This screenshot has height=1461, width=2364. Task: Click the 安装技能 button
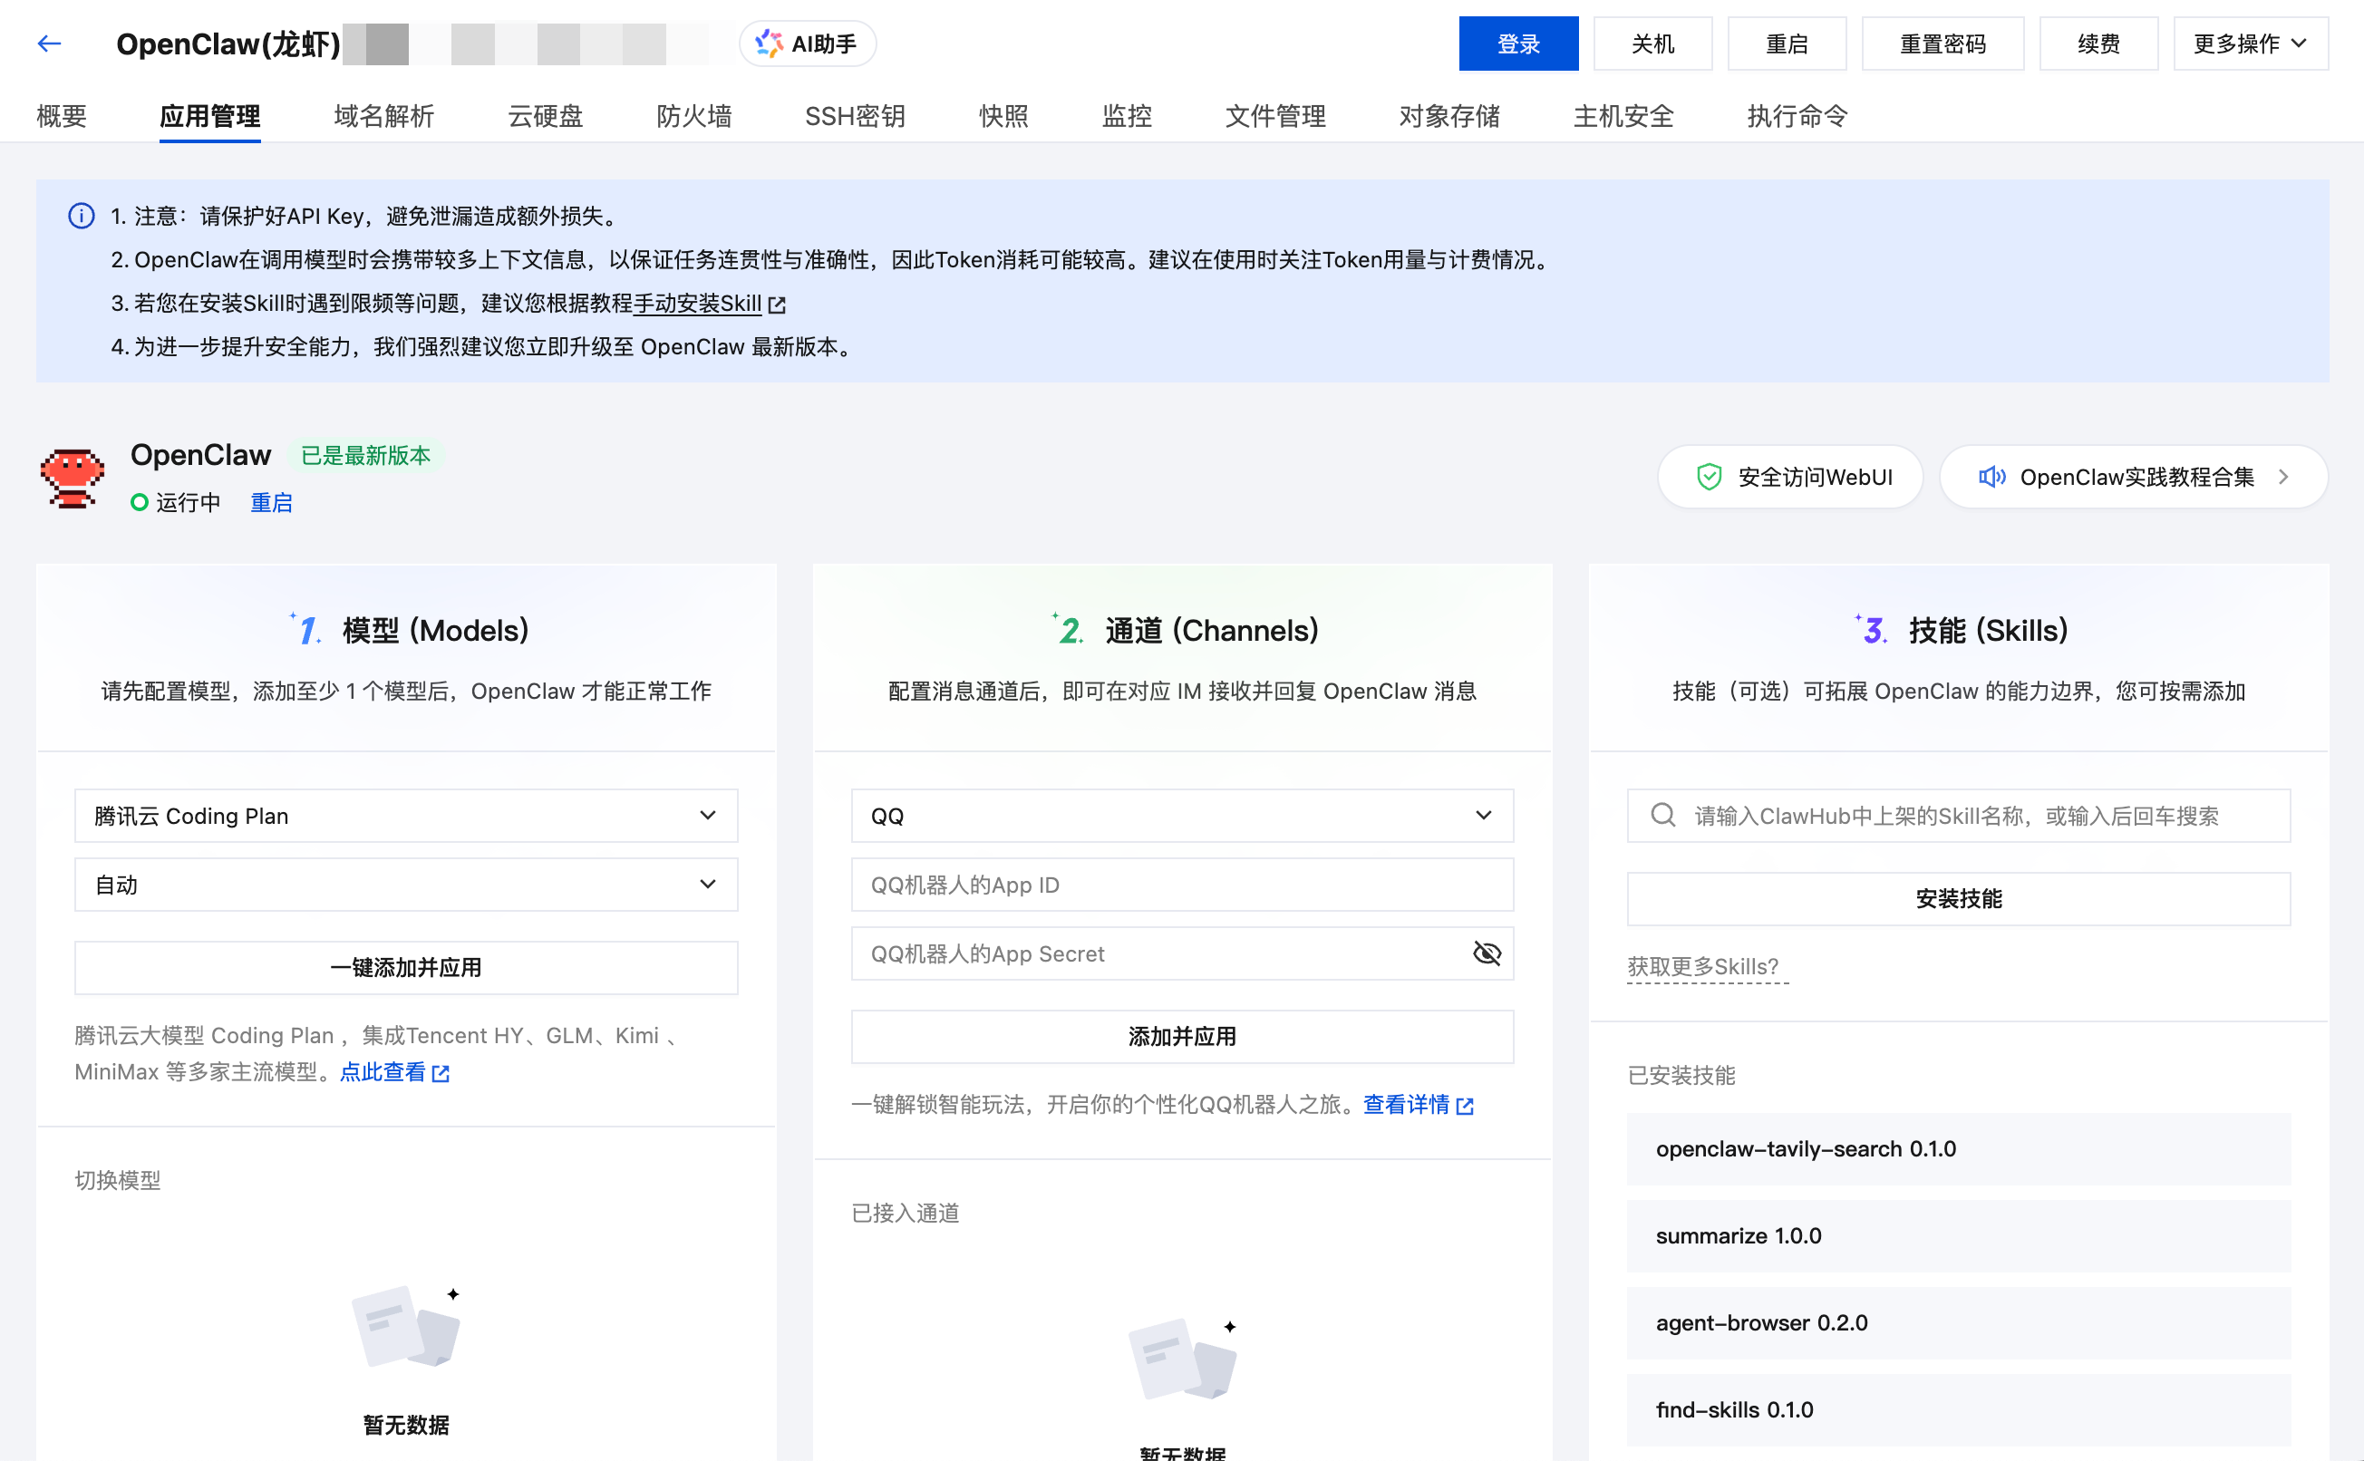(1957, 899)
